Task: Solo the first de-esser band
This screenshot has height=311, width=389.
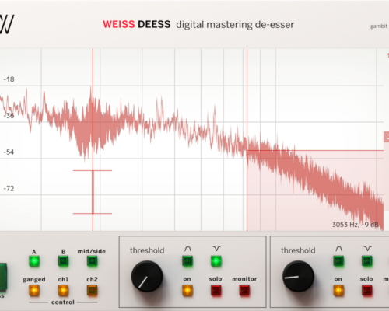Action: [x=216, y=290]
